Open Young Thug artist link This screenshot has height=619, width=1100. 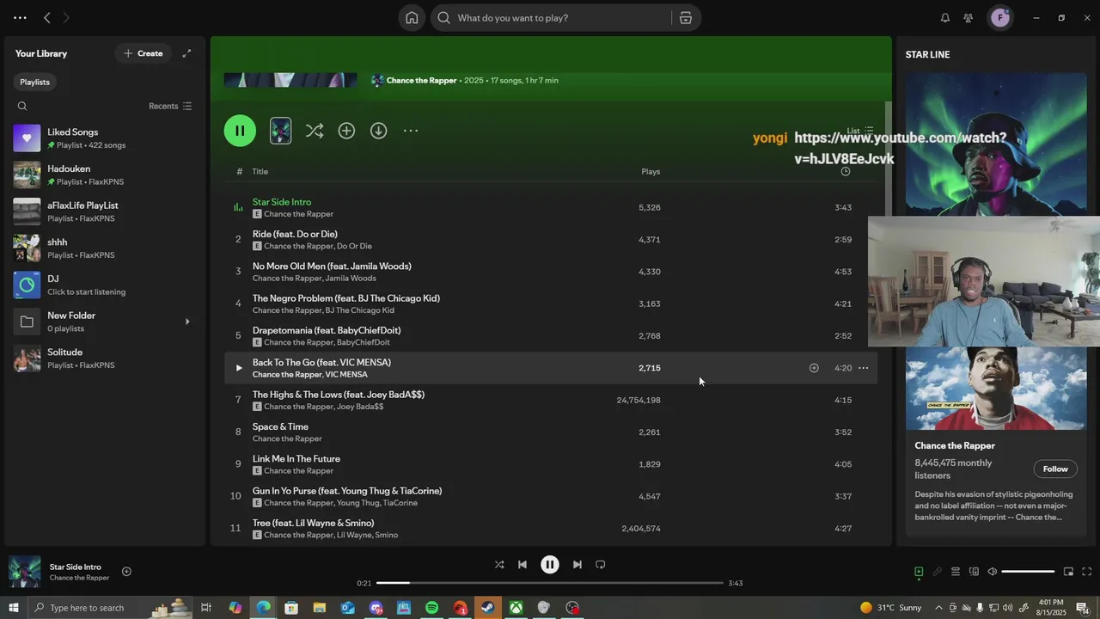(357, 503)
